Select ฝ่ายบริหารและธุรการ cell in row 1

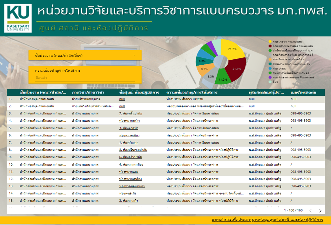86,99
